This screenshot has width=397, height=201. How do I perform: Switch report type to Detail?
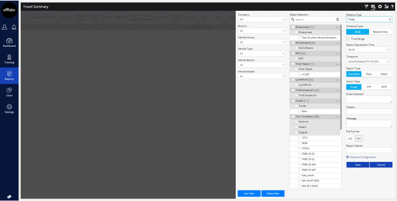tap(384, 74)
